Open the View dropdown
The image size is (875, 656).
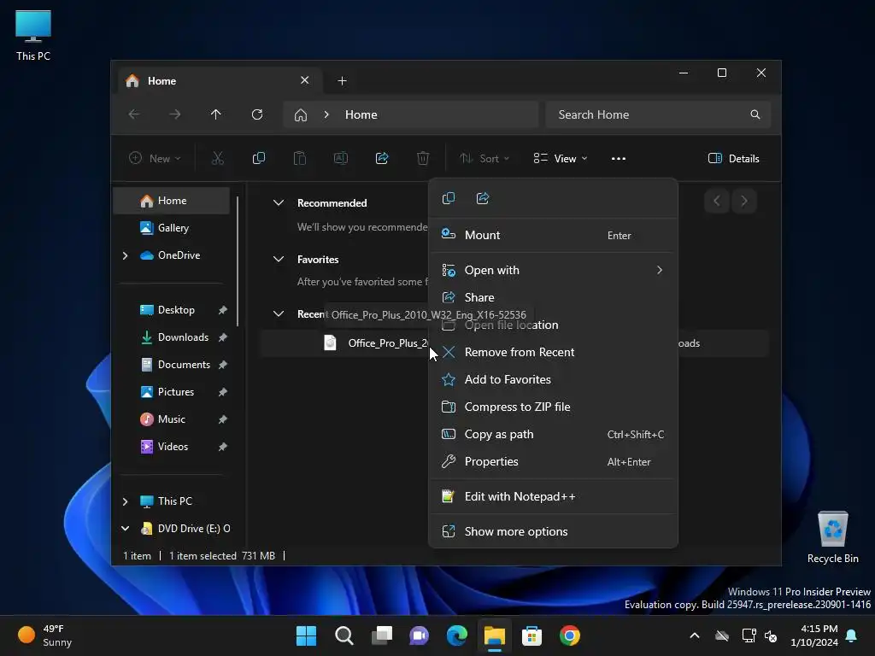click(561, 158)
